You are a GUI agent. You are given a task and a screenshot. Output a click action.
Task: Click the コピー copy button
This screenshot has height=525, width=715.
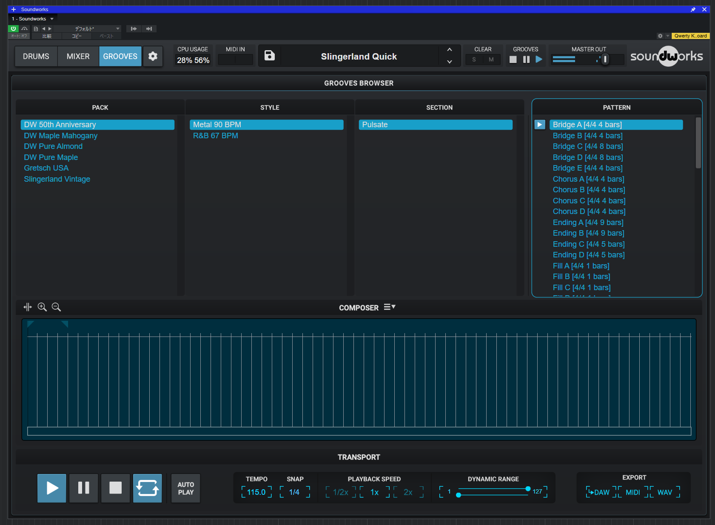click(x=77, y=36)
